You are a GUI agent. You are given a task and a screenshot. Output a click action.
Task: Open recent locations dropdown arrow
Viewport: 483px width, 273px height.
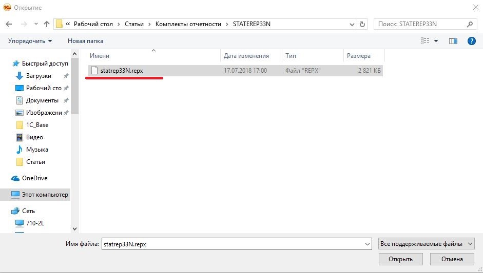(36, 24)
